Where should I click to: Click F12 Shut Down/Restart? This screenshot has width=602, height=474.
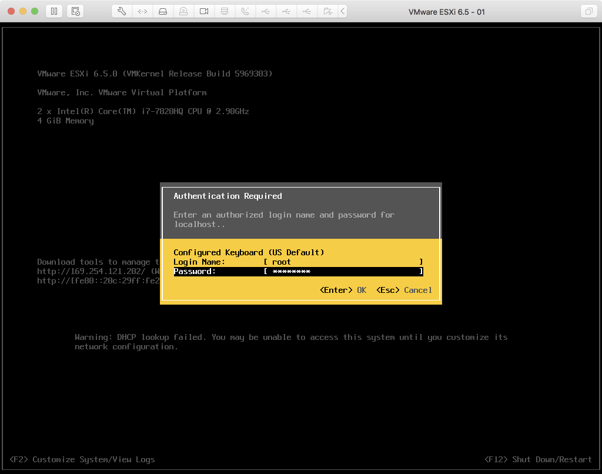(x=537, y=459)
